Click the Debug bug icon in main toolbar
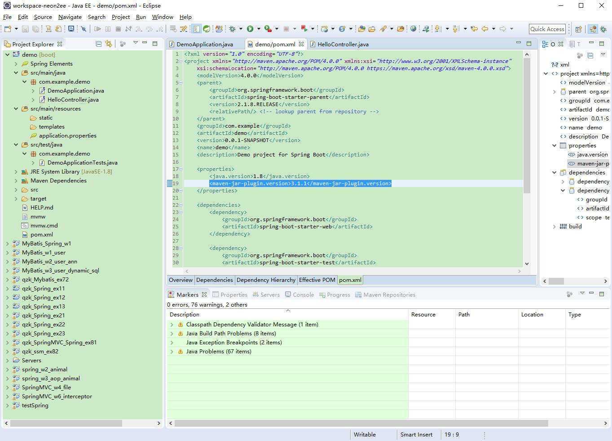The image size is (612, 441). (232, 29)
